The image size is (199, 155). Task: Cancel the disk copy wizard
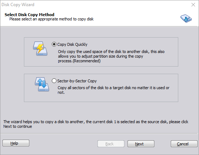point(184,144)
